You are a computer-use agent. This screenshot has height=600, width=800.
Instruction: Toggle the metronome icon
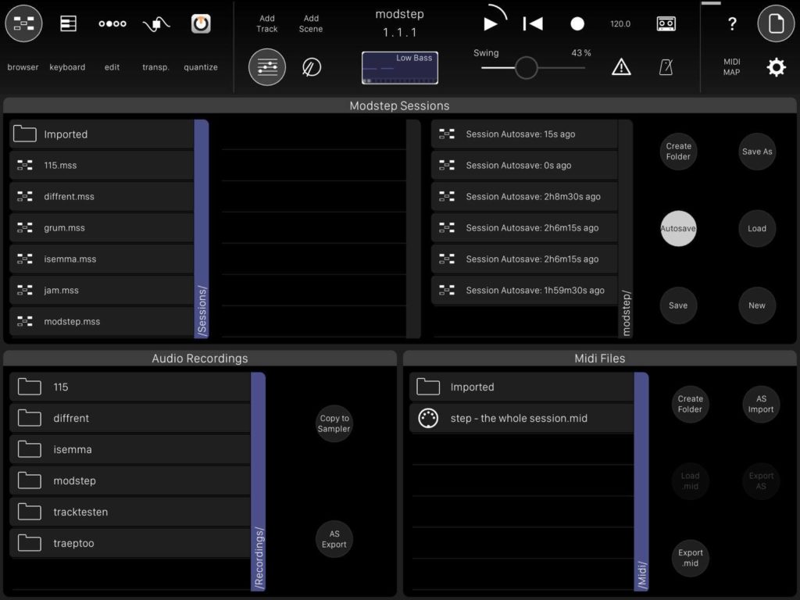pos(666,67)
